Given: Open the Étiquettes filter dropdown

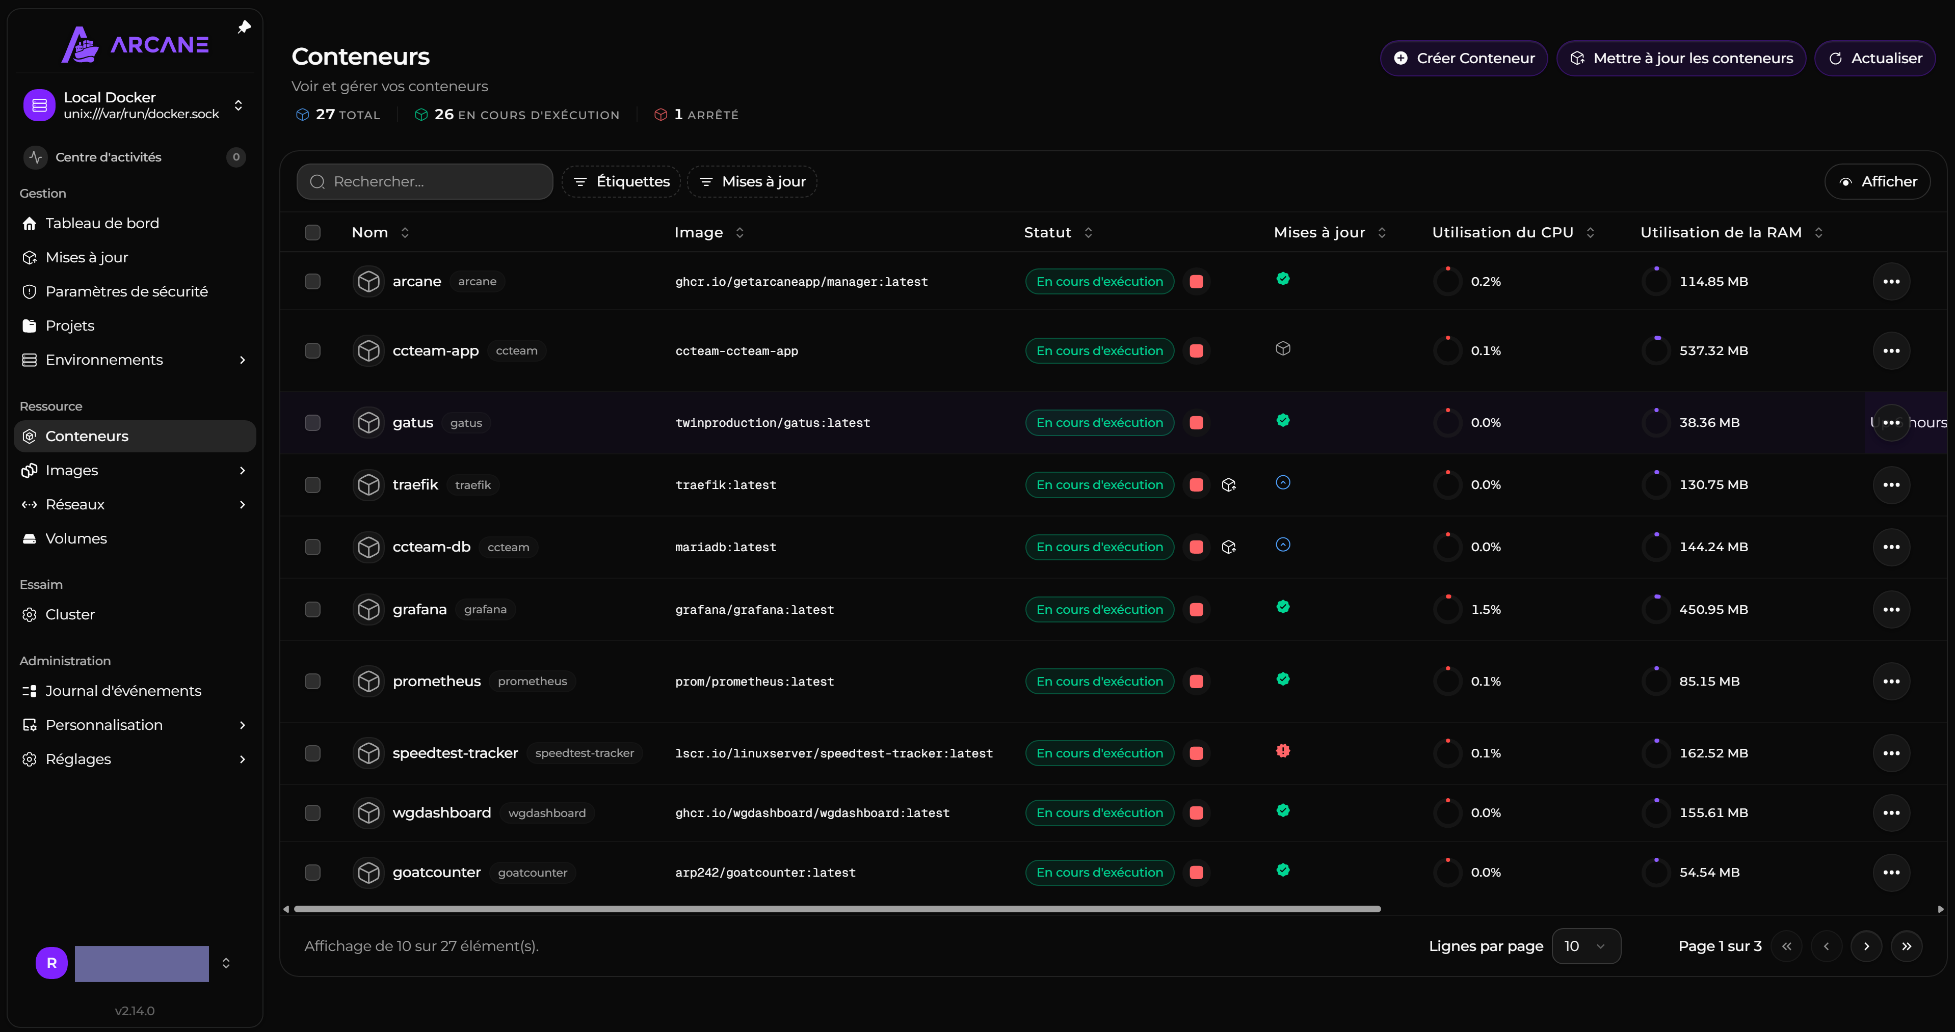Looking at the screenshot, I should [x=621, y=181].
